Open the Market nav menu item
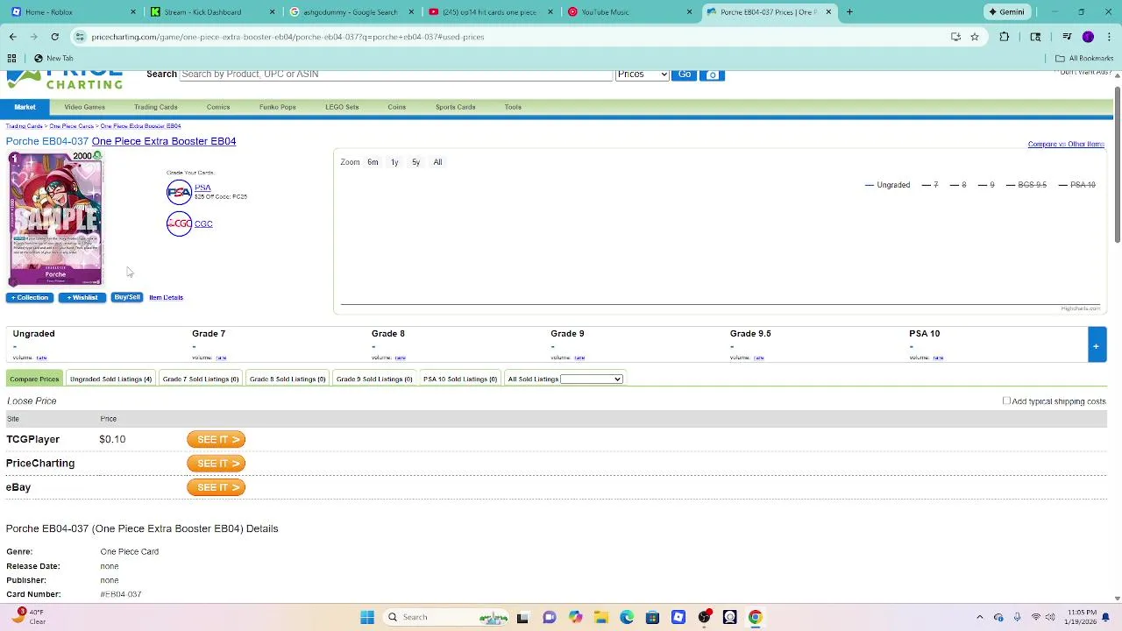The width and height of the screenshot is (1122, 631). point(25,107)
